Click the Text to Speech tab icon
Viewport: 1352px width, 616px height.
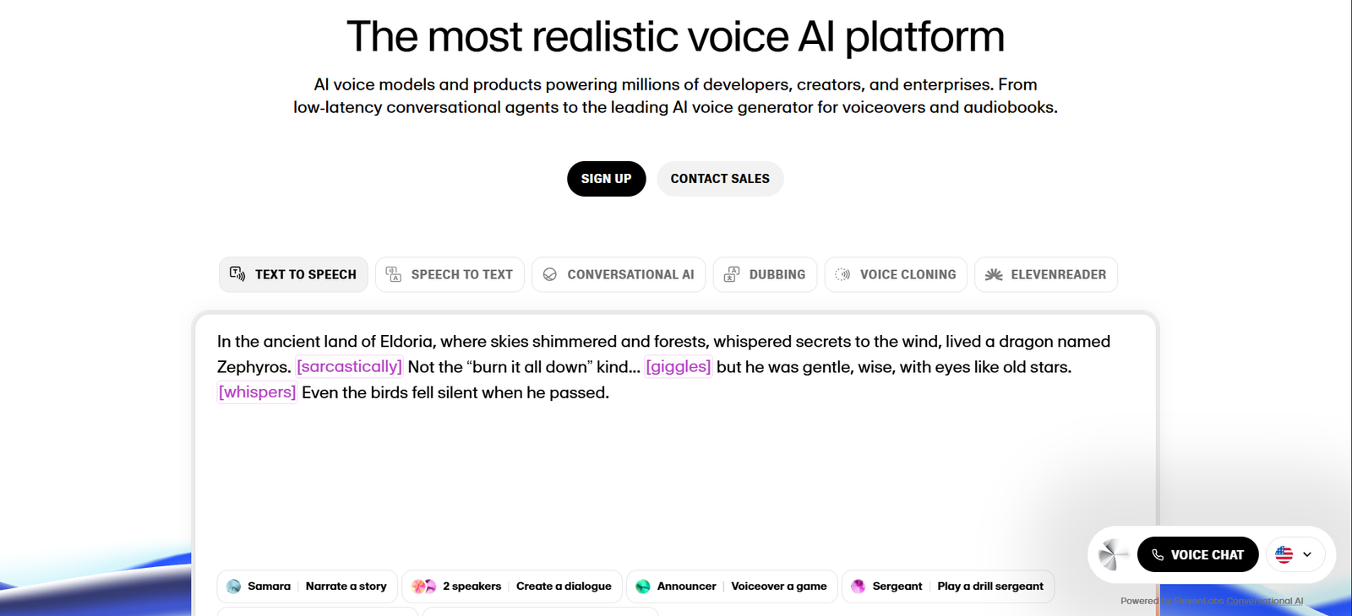coord(237,274)
